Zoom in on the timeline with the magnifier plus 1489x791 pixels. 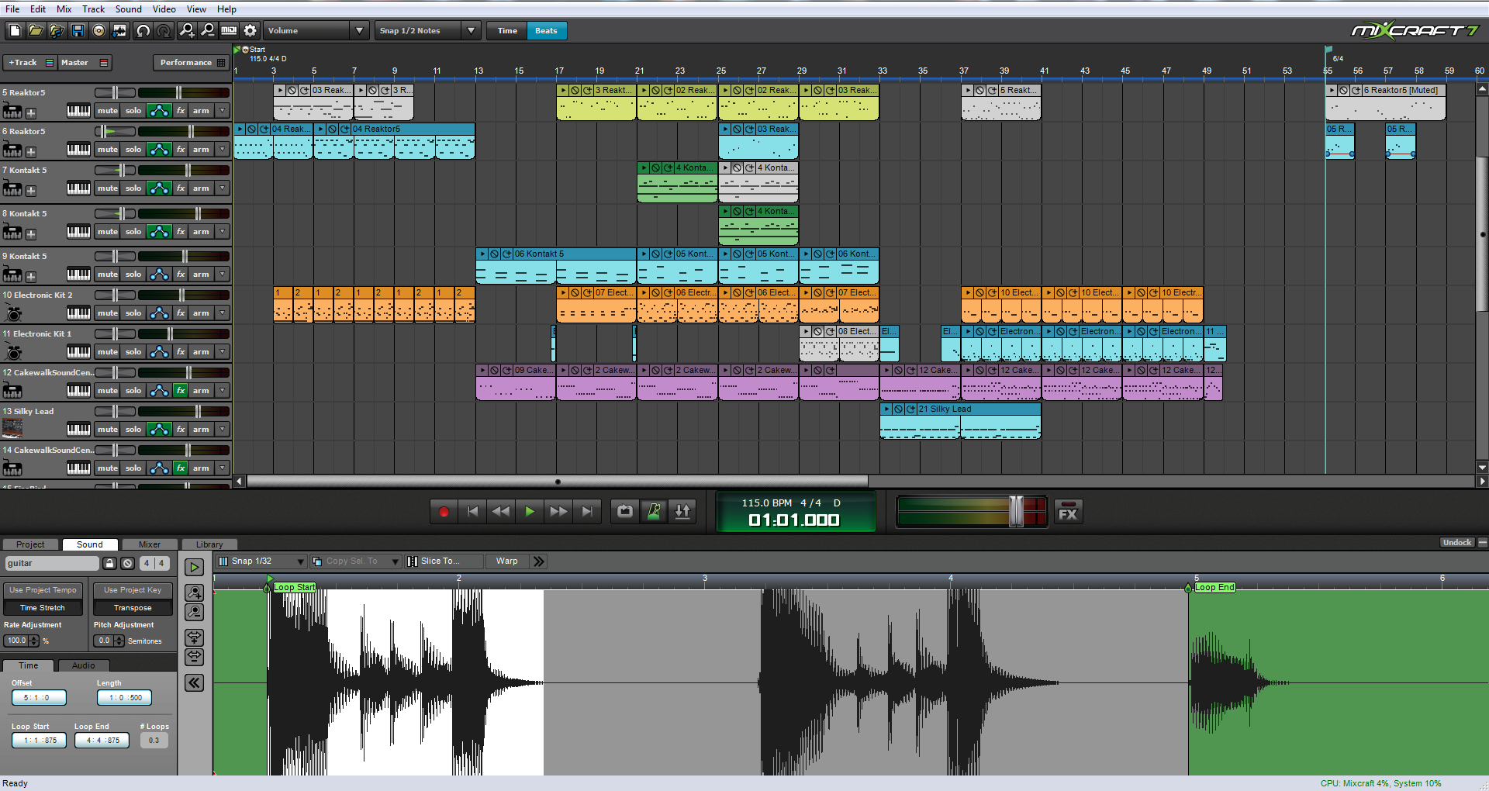(187, 30)
